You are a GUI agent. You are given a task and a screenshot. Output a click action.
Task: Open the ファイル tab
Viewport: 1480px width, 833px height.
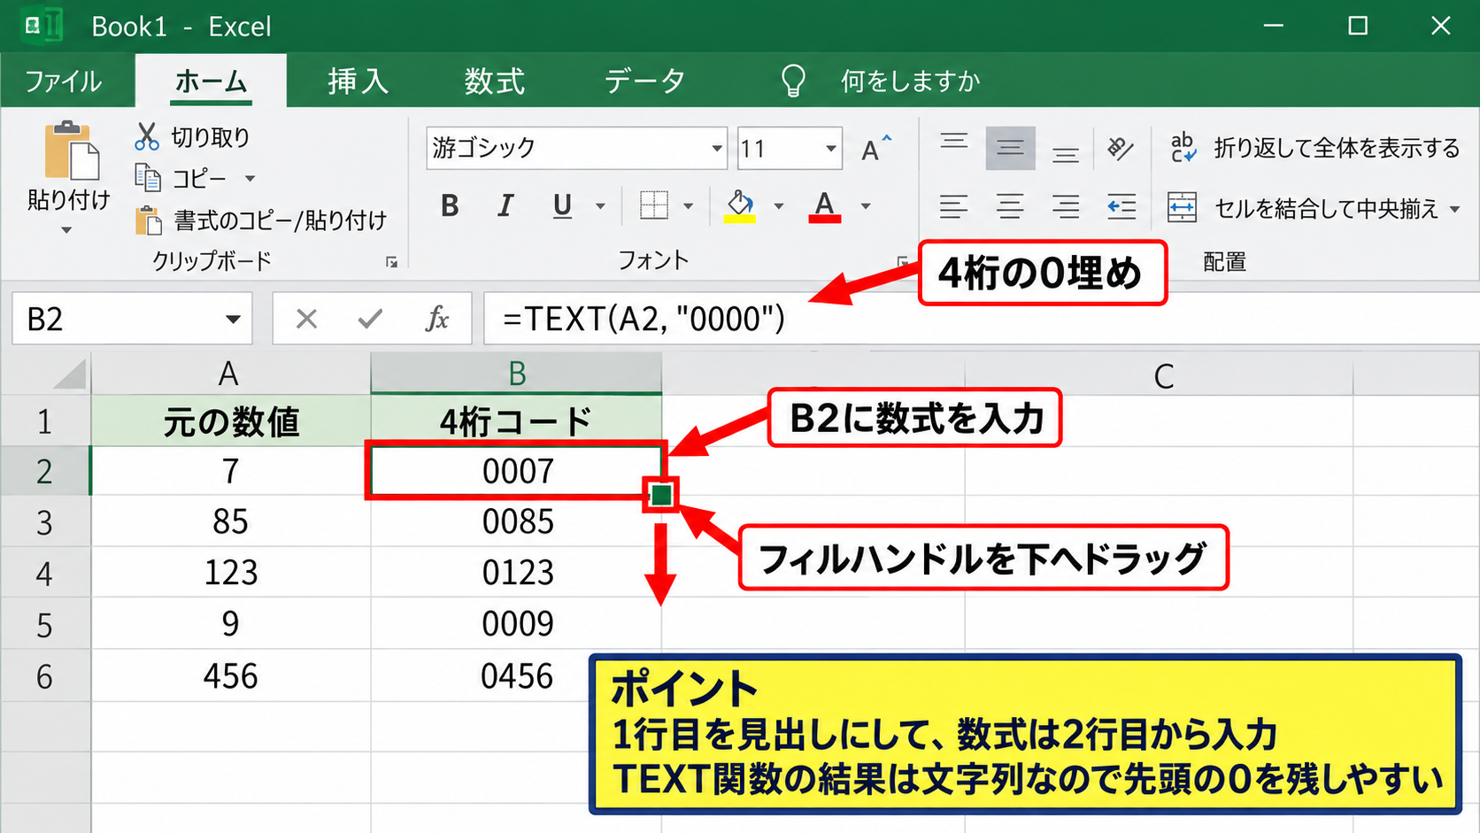pos(63,81)
